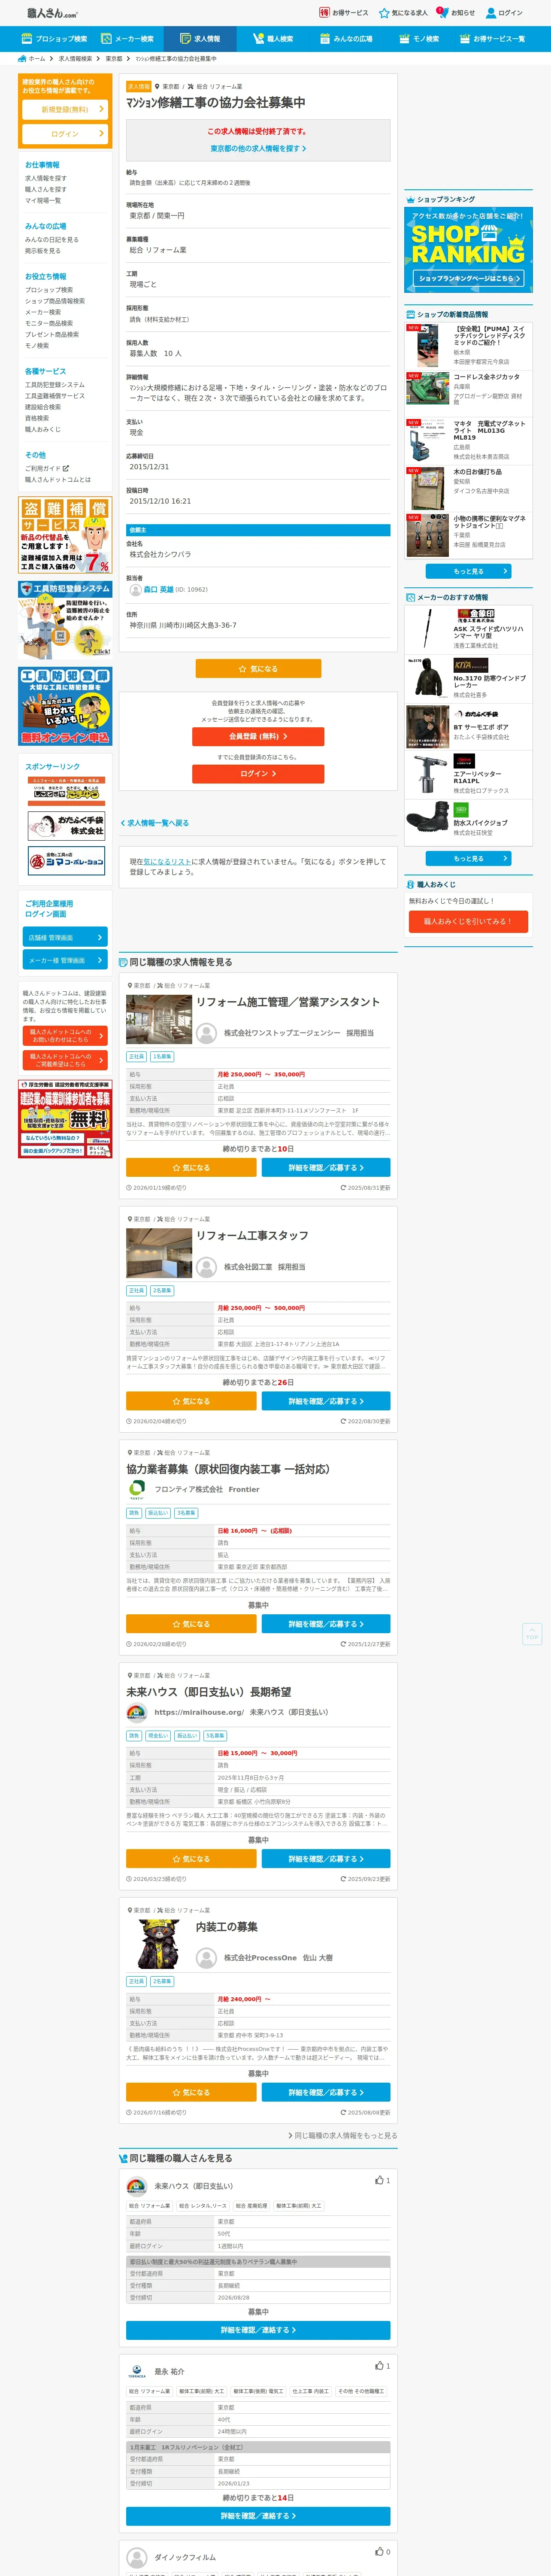Open リフォーム工事スタッフ job photo thumbnail

[159, 1252]
